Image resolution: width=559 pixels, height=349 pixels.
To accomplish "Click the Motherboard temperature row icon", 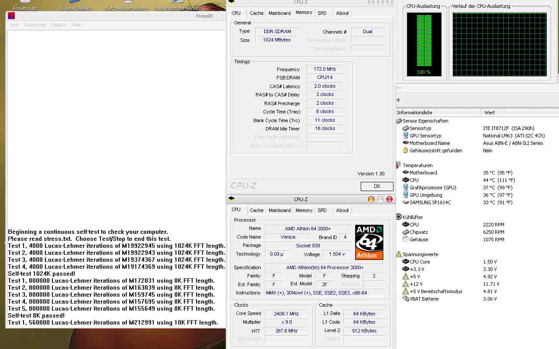I will click(x=406, y=173).
